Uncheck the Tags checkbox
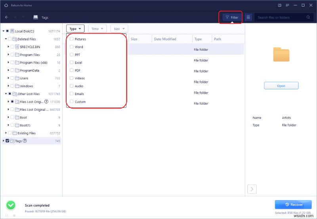This screenshot has height=219, width=317. [7, 141]
